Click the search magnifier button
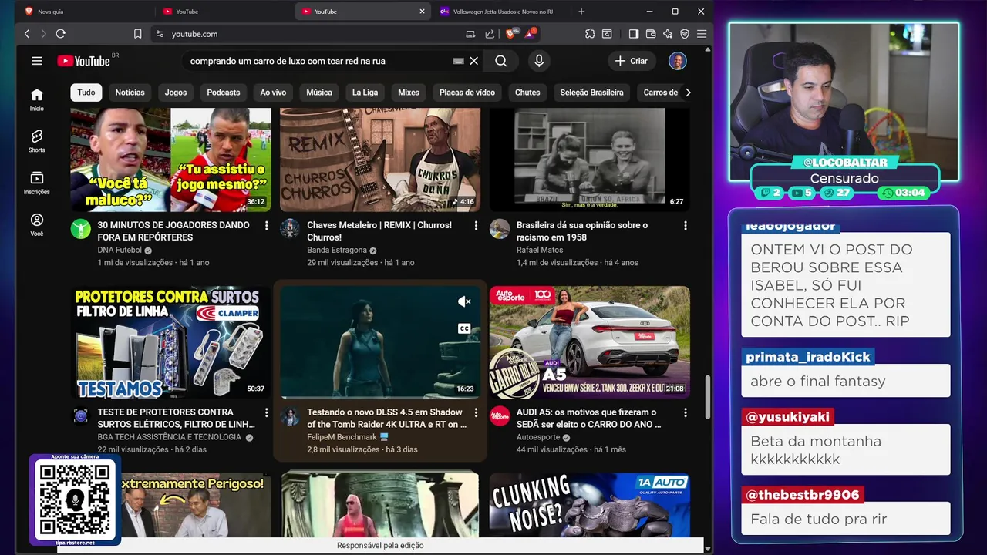The width and height of the screenshot is (987, 555). [x=501, y=61]
